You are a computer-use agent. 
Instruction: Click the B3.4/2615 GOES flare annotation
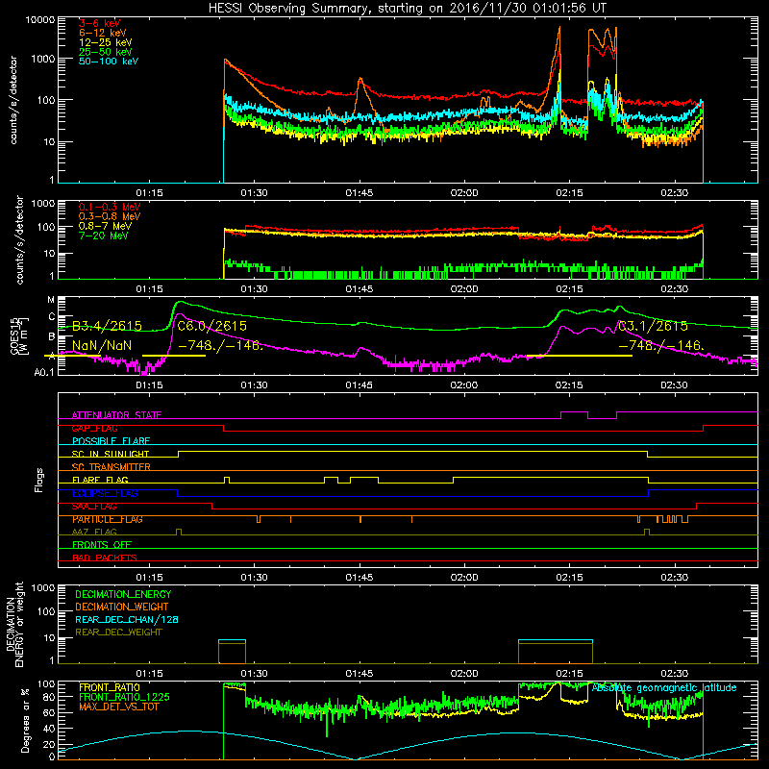tap(107, 326)
